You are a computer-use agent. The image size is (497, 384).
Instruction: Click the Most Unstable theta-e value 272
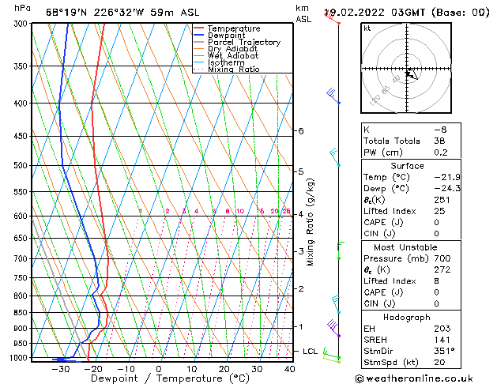coord(442,269)
